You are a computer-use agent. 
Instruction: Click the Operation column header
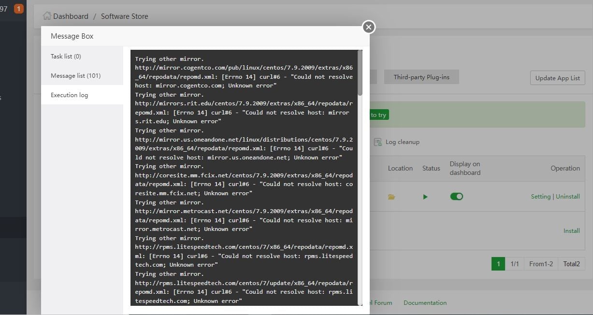(565, 168)
